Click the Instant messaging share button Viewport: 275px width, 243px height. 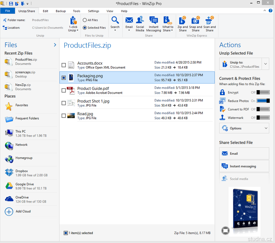point(244,166)
